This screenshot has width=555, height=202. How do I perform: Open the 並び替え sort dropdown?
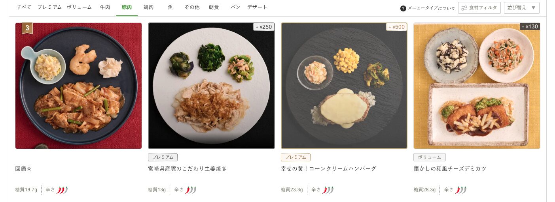[521, 8]
